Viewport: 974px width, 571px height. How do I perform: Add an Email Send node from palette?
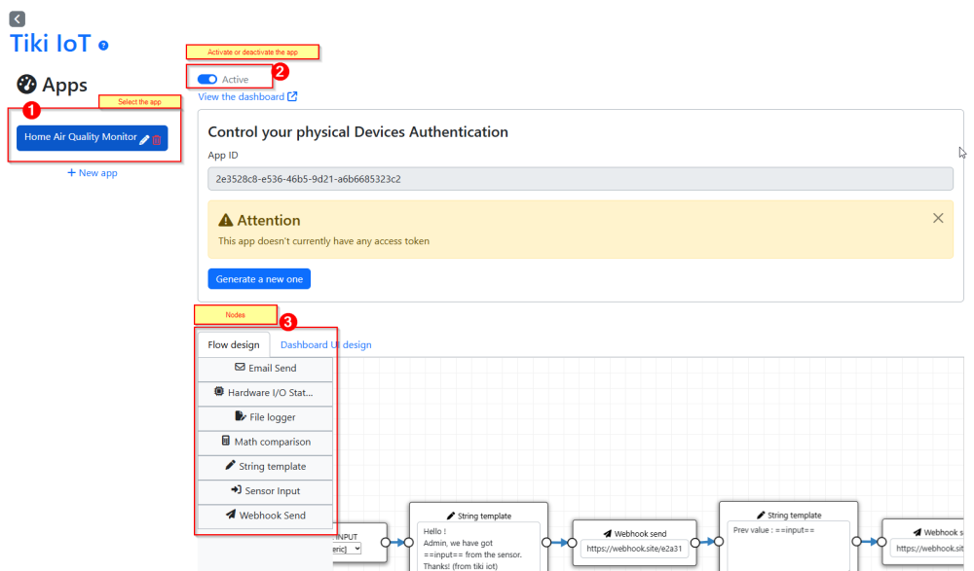[x=265, y=369]
